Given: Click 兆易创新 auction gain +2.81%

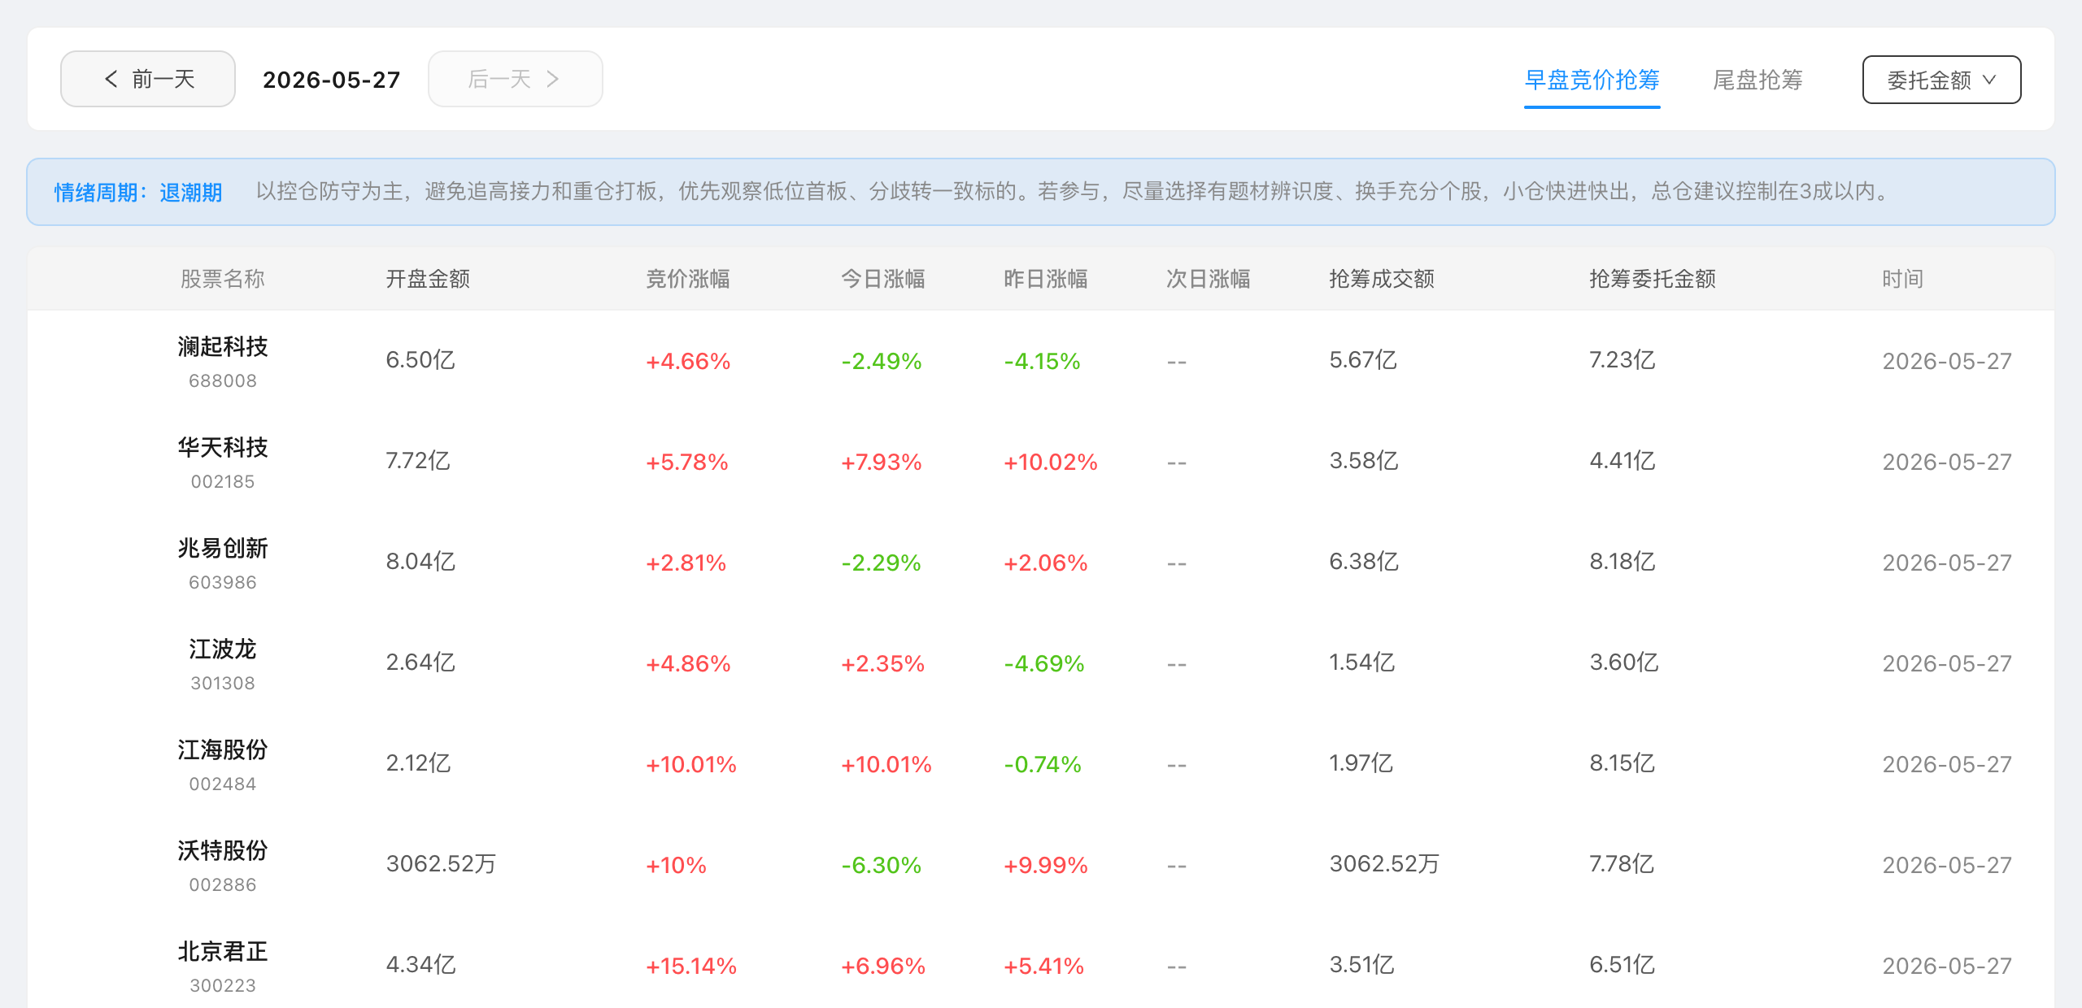Looking at the screenshot, I should pos(686,563).
